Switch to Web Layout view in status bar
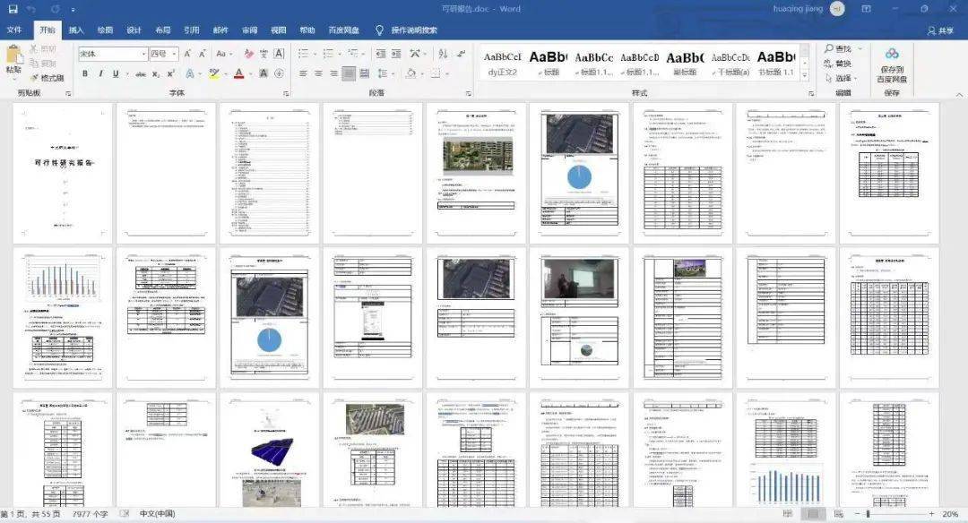The width and height of the screenshot is (968, 523). click(x=838, y=514)
